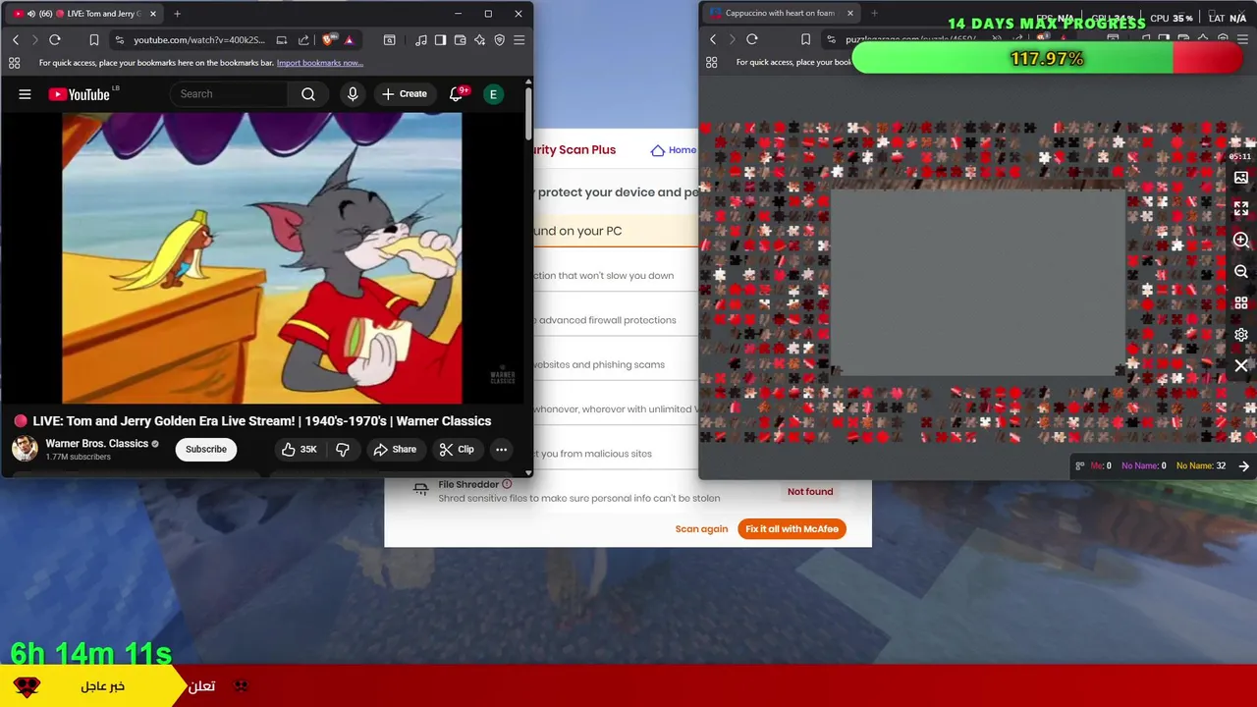Viewport: 1257px width, 707px height.
Task: Click the File Shredder item icon
Action: [420, 489]
